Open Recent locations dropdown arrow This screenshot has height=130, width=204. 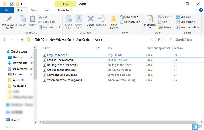[x=17, y=40]
